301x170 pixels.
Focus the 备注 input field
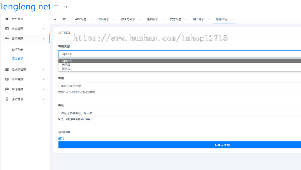[180, 113]
